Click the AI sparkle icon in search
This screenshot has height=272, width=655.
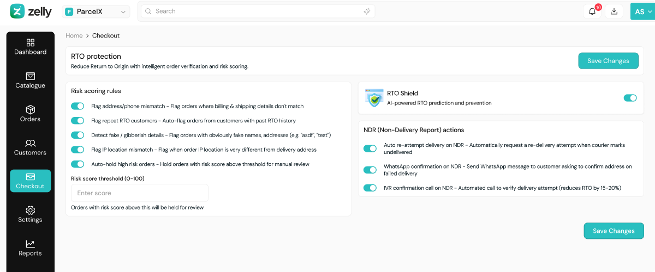pos(367,11)
